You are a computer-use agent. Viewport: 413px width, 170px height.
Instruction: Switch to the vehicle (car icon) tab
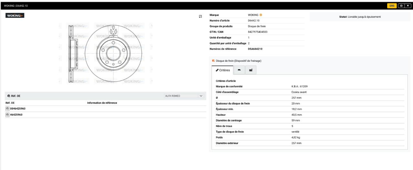239,70
